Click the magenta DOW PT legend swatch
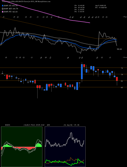This screenshot has height=167, width=127. point(3,12)
